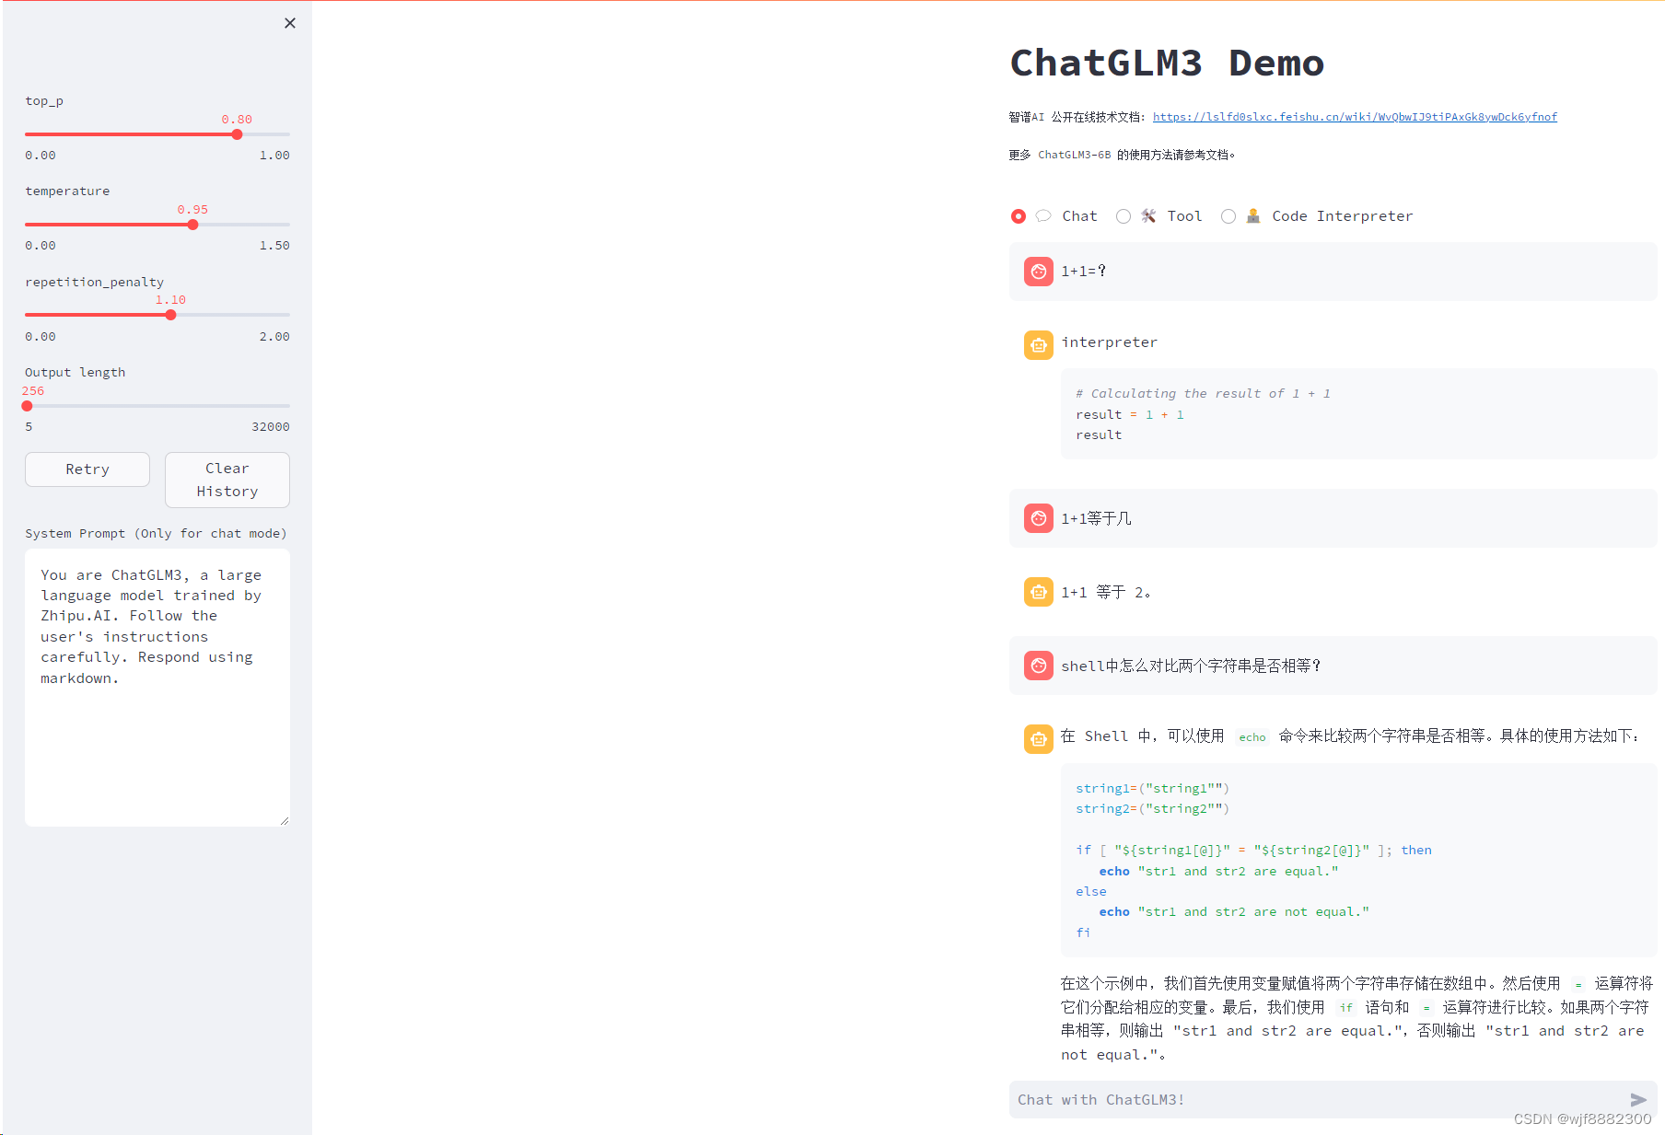Click the temperature slider handle
The height and width of the screenshot is (1135, 1665).
(x=192, y=225)
